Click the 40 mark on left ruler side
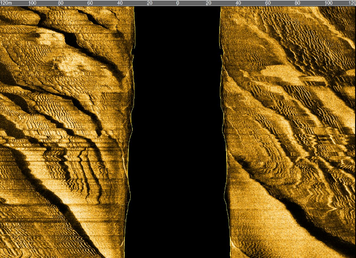This screenshot has height=258, width=356. [120, 3]
